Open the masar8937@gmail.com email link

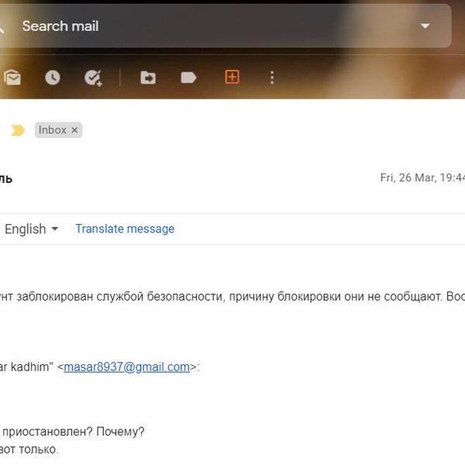(126, 367)
